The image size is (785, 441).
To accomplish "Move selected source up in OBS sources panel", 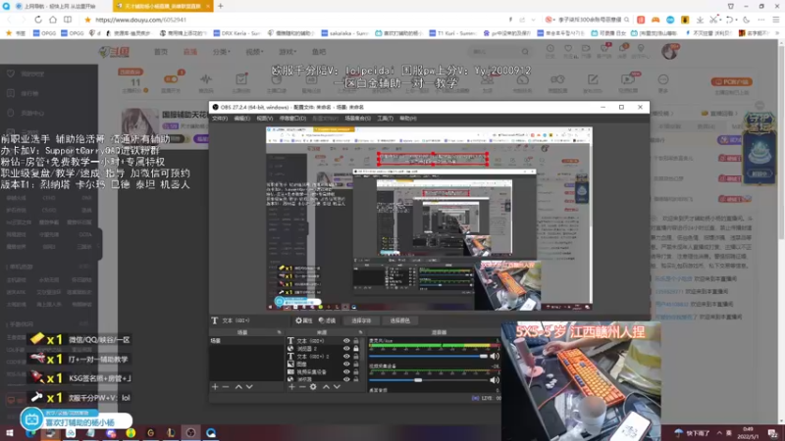I will point(326,386).
